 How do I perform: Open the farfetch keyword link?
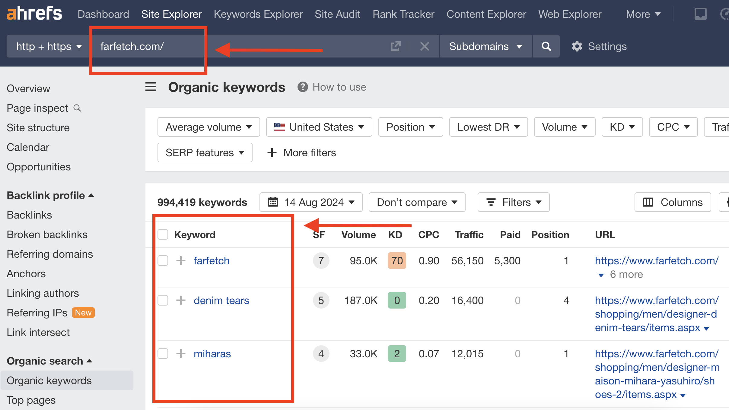[212, 261]
